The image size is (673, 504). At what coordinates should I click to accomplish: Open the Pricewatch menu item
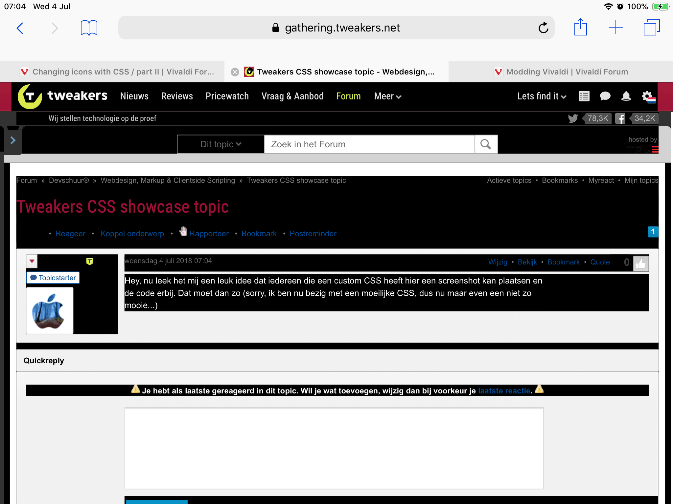tap(227, 96)
